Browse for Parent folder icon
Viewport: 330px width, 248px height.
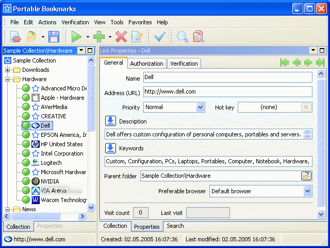point(306,176)
